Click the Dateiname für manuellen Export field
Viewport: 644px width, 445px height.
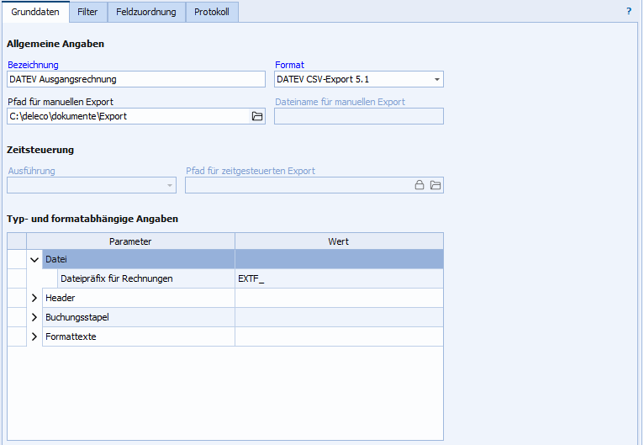pos(358,116)
